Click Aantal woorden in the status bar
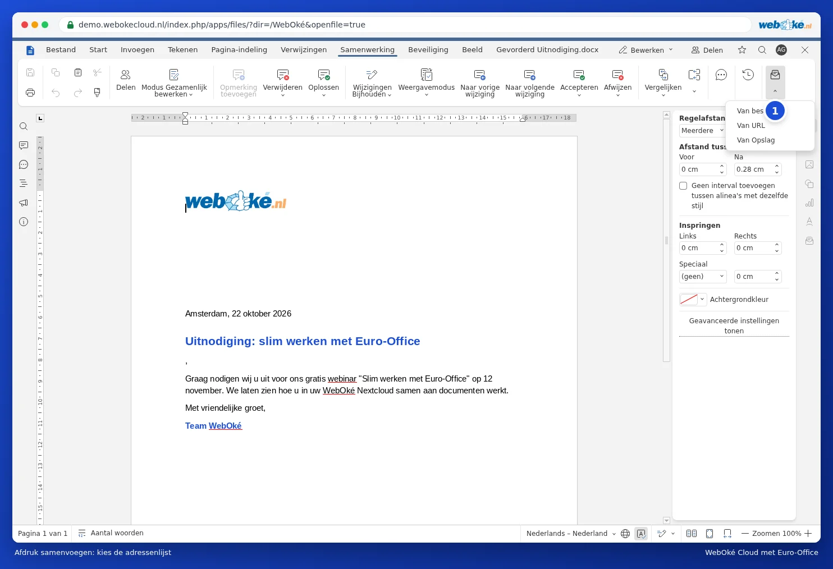This screenshot has width=833, height=569. (x=111, y=533)
